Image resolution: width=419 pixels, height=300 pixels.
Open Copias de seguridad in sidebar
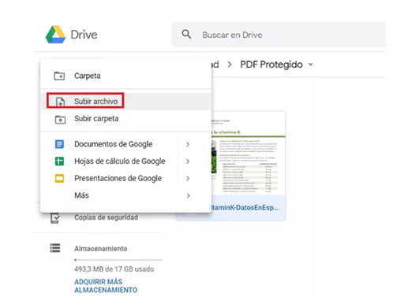(106, 217)
